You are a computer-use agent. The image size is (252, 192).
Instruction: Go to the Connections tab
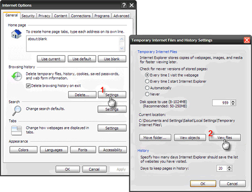click(x=81, y=16)
